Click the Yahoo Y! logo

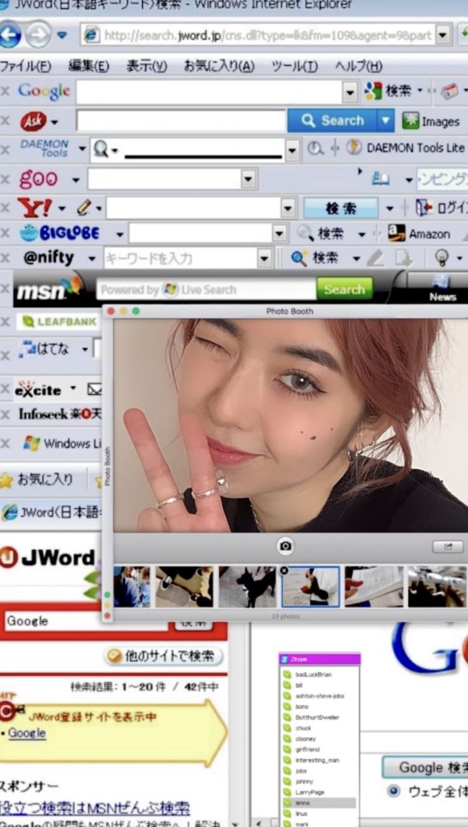tap(35, 208)
